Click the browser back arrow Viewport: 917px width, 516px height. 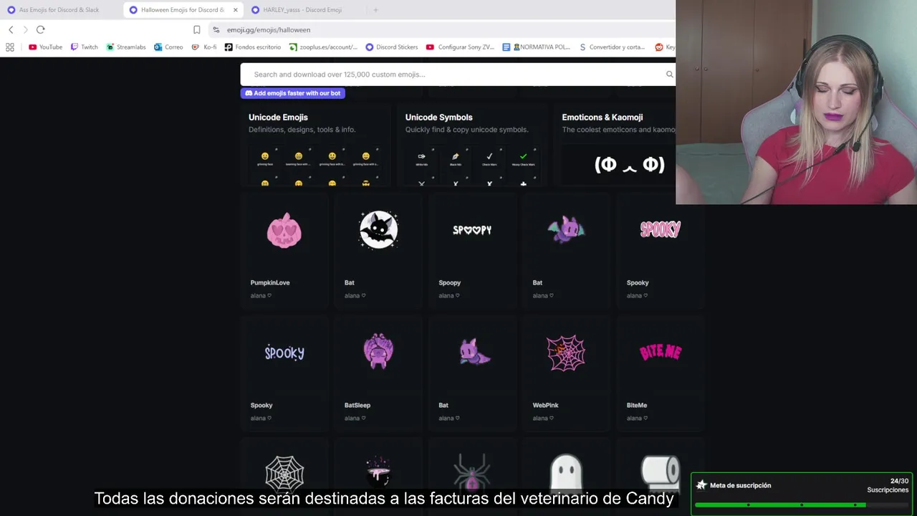11,29
